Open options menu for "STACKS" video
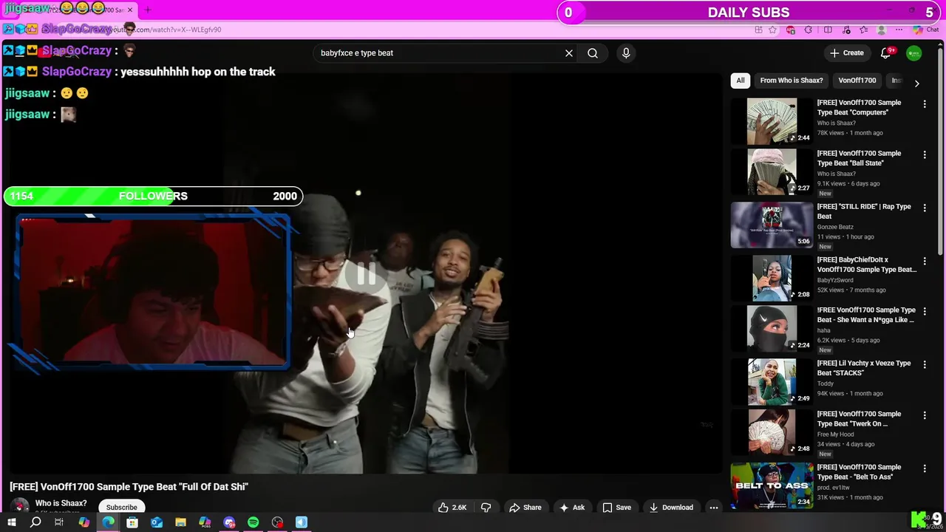 coord(925,364)
